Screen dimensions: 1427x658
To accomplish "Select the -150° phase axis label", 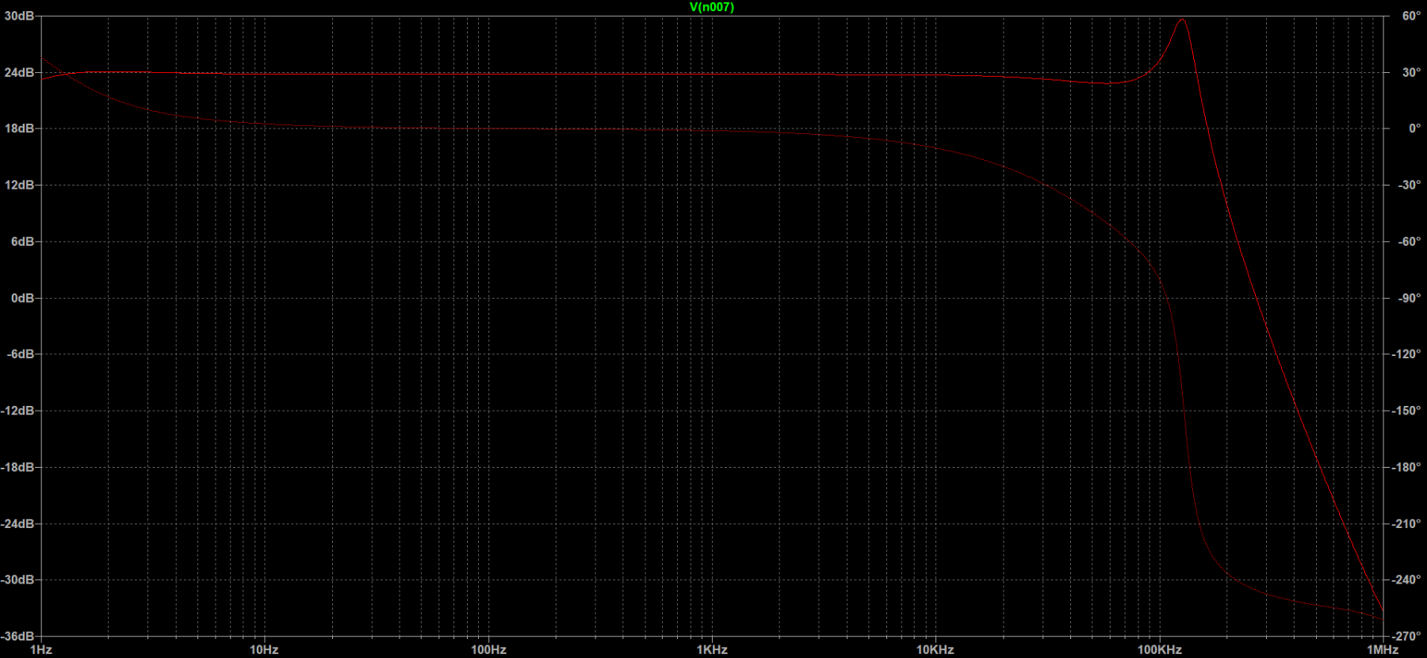I will (1406, 411).
